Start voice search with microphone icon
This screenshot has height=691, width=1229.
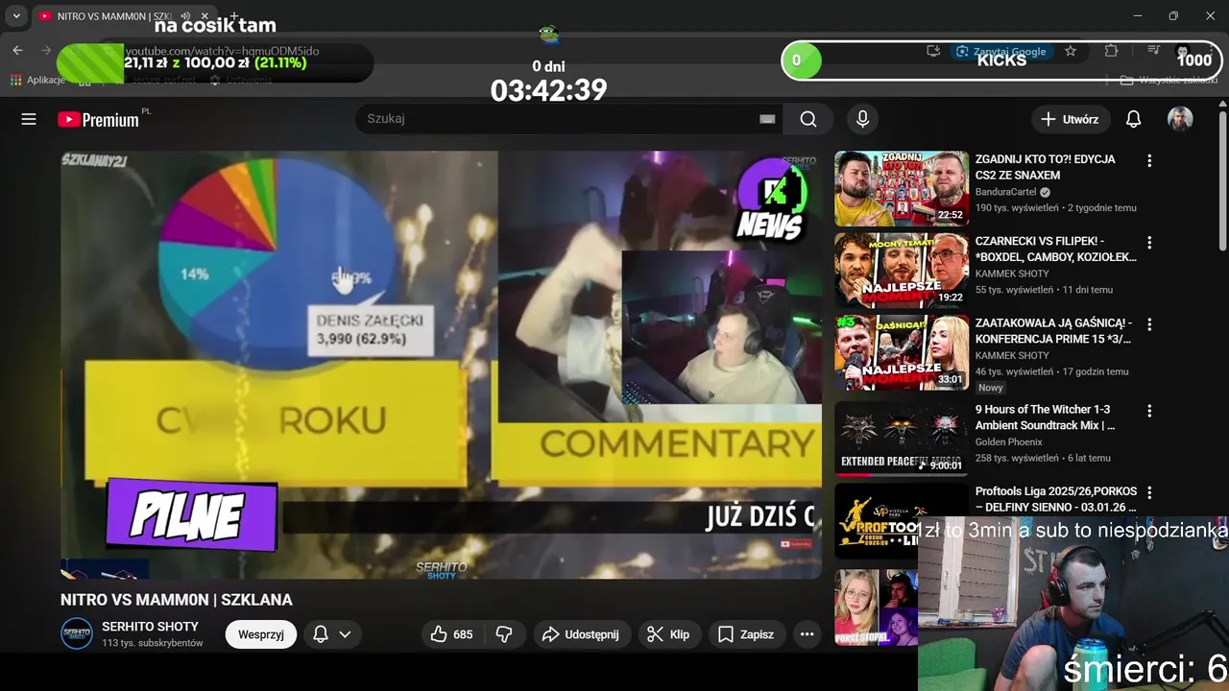[862, 119]
